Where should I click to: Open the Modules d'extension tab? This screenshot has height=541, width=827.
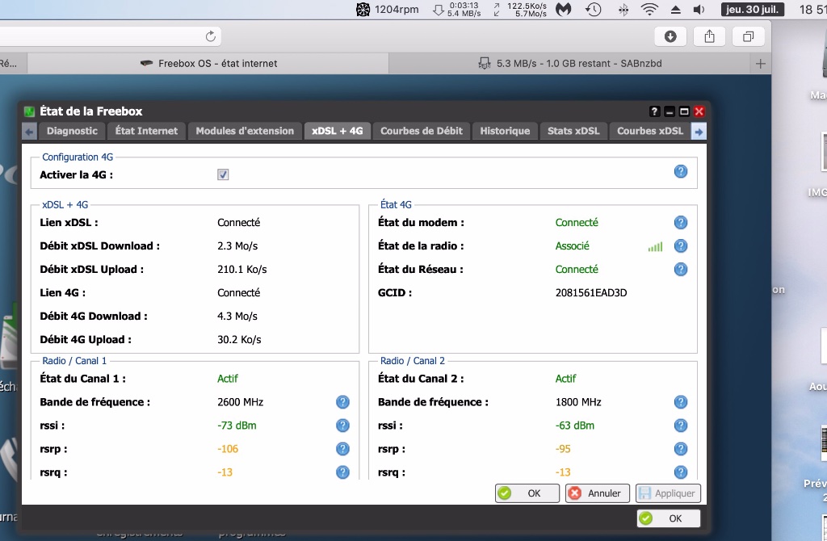(x=245, y=131)
